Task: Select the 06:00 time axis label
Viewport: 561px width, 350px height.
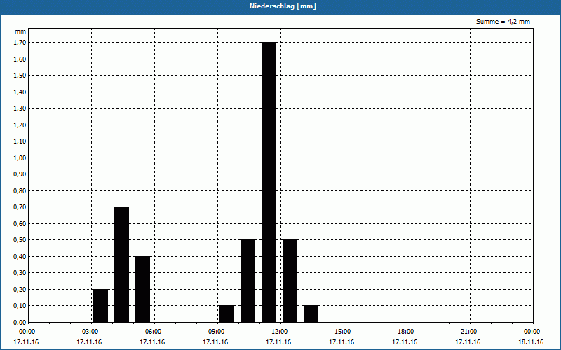Action: pos(153,332)
